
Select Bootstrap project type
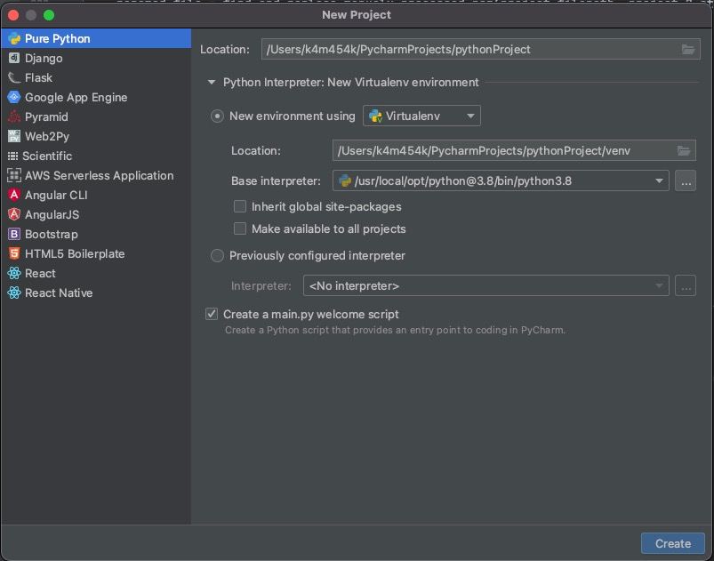96,235
